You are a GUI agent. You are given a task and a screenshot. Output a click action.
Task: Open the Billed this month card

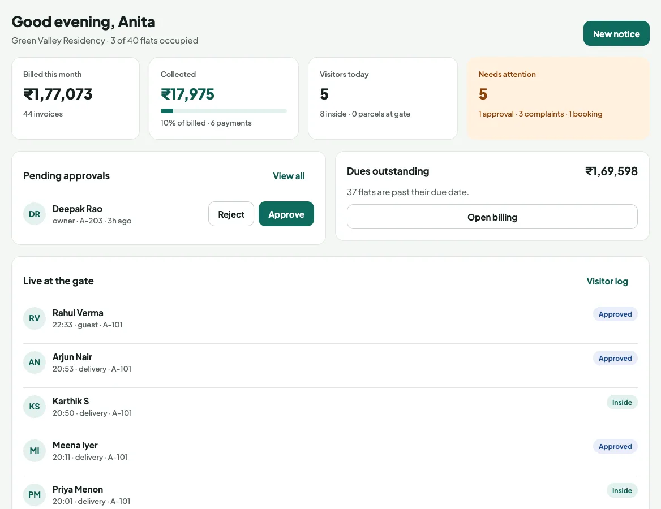pyautogui.click(x=75, y=98)
